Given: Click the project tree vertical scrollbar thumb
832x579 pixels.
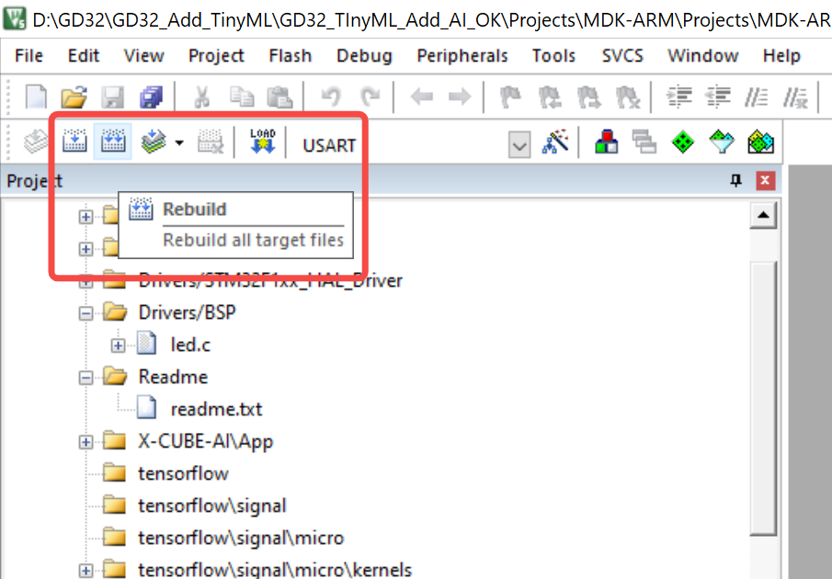Looking at the screenshot, I should click(763, 398).
